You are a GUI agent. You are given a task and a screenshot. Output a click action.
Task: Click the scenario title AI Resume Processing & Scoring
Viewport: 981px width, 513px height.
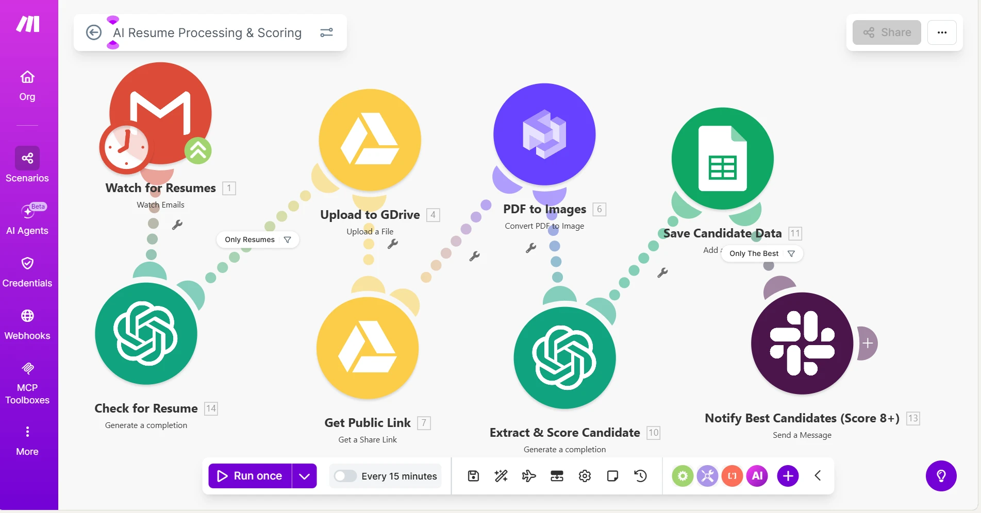(x=207, y=32)
